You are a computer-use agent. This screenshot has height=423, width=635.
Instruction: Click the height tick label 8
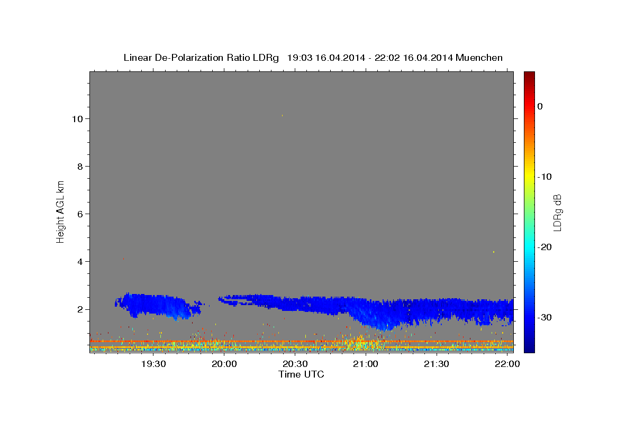pos(79,167)
